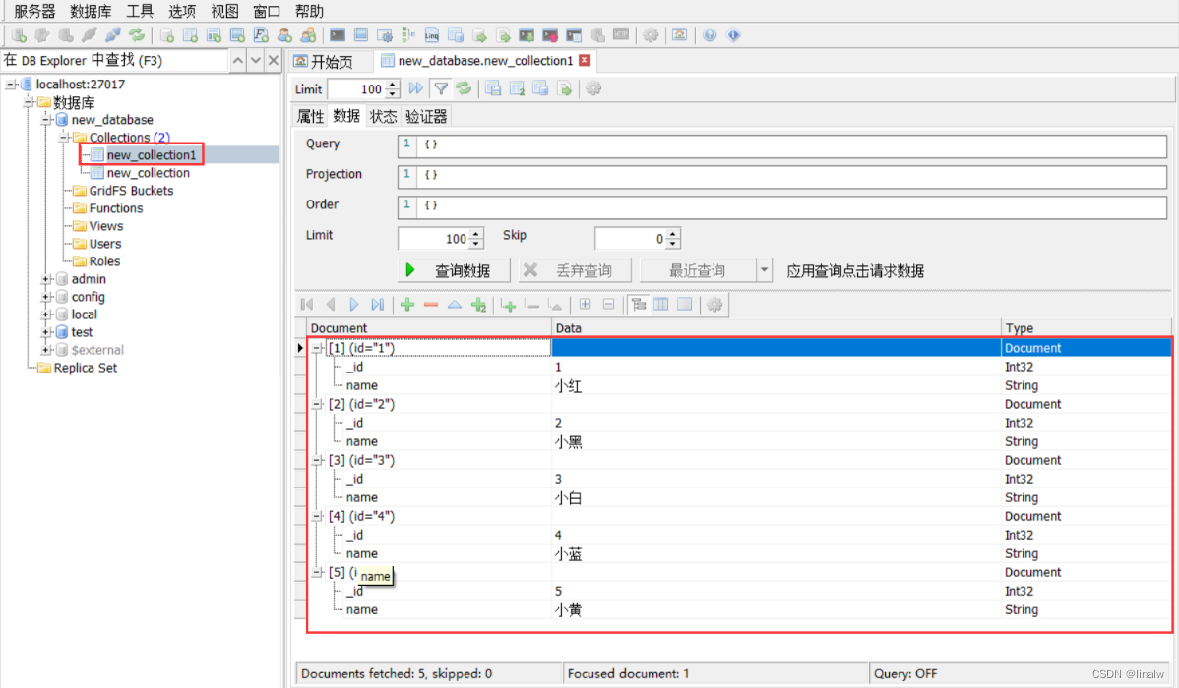Switch the result grid to table view icon
Image resolution: width=1179 pixels, height=688 pixels.
[662, 305]
